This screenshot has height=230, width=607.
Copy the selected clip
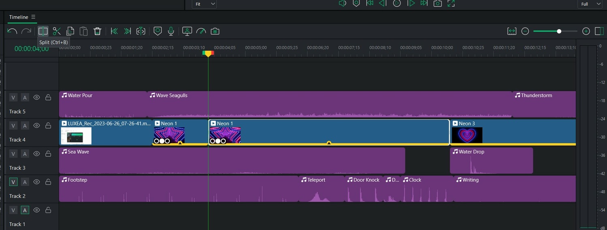click(x=70, y=31)
